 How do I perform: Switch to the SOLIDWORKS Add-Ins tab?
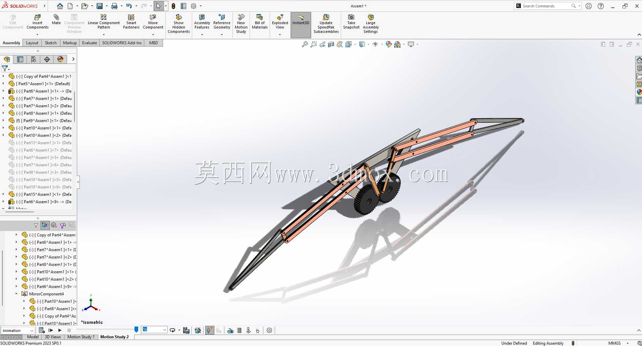[x=122, y=43]
